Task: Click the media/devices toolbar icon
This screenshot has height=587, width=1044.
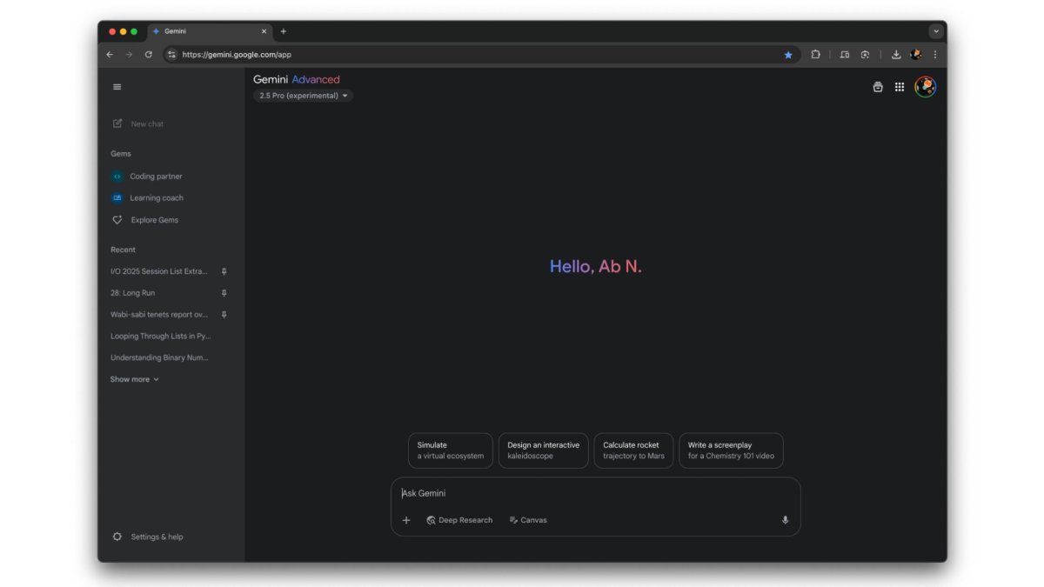Action: click(x=844, y=54)
